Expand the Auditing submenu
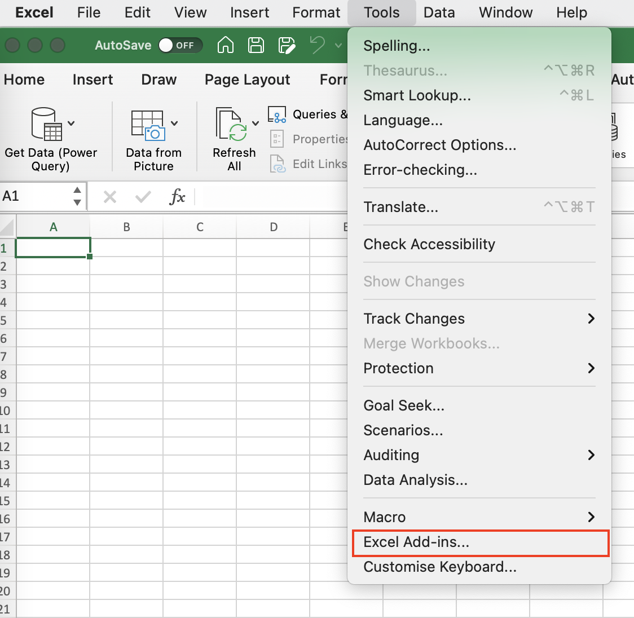This screenshot has height=618, width=634. tap(479, 455)
